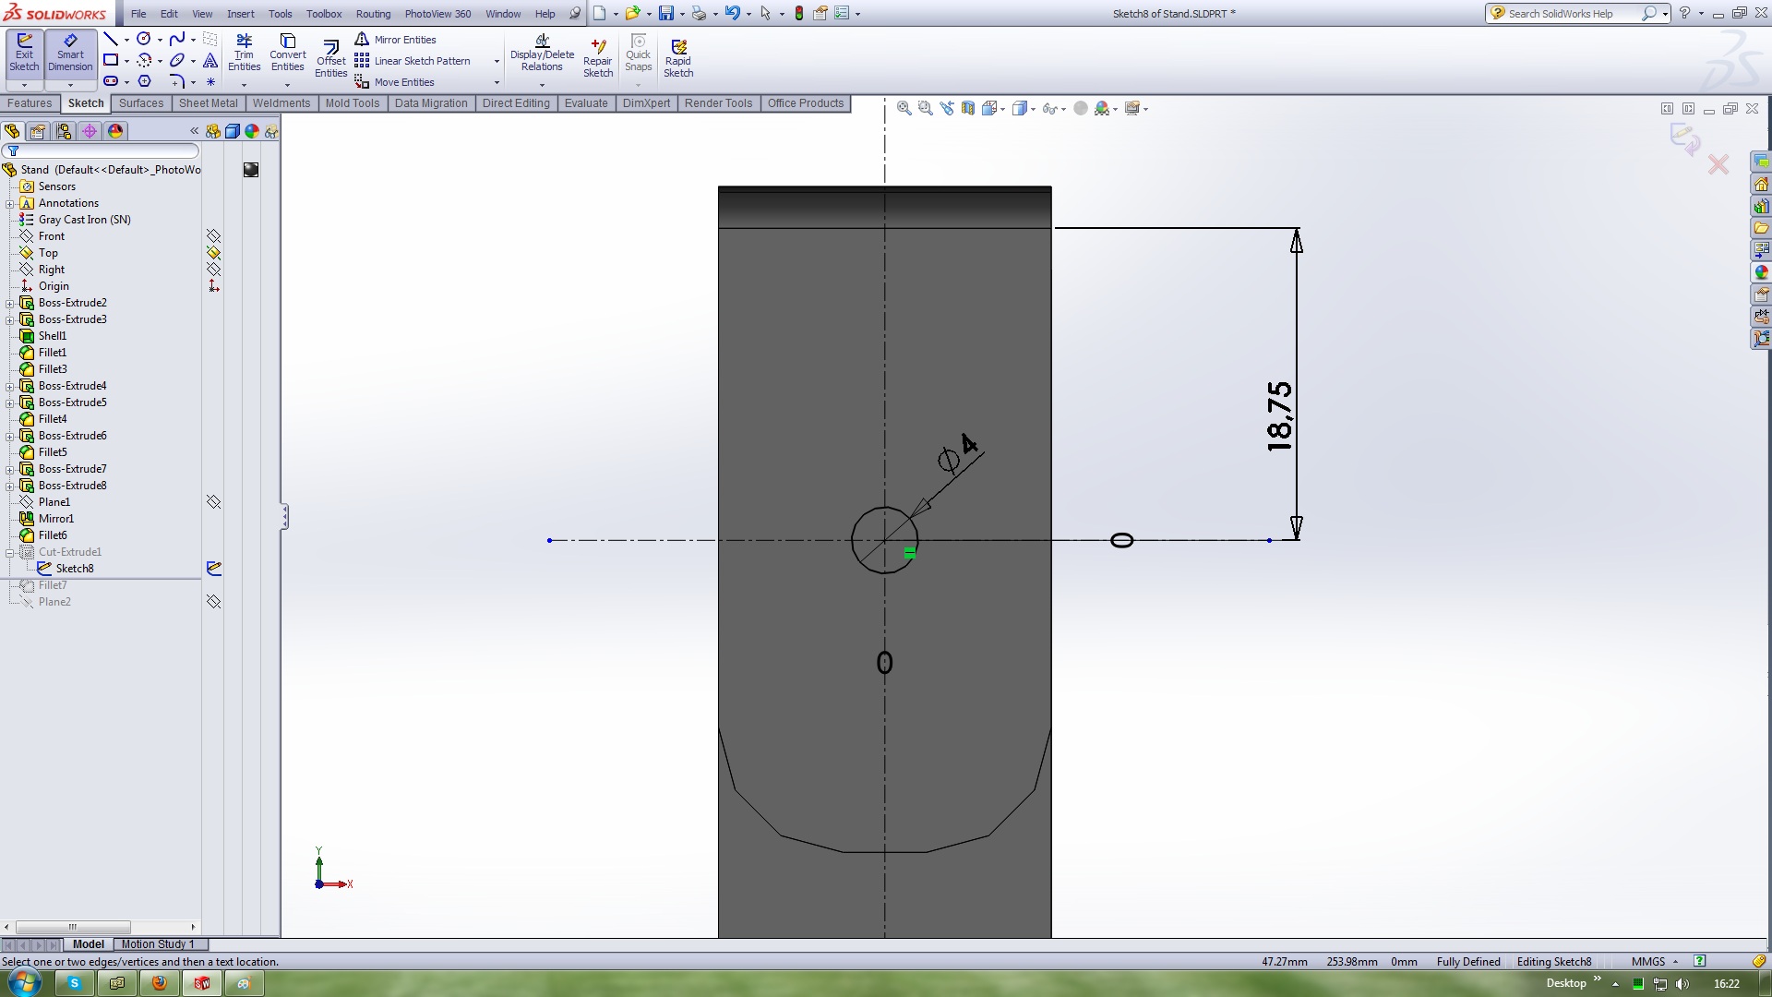The width and height of the screenshot is (1772, 997).
Task: Pick the Polygon sketch tool
Action: (144, 81)
